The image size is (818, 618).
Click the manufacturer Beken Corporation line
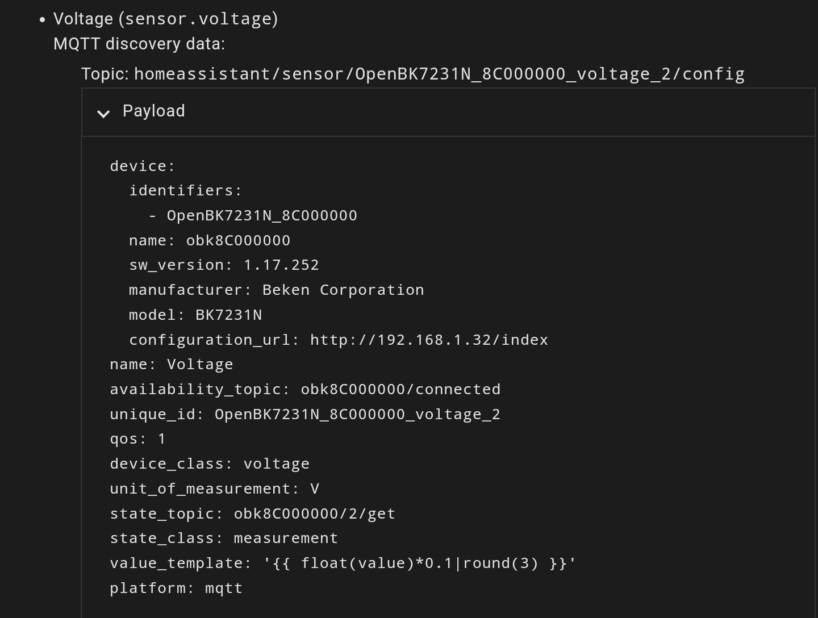pyautogui.click(x=276, y=290)
